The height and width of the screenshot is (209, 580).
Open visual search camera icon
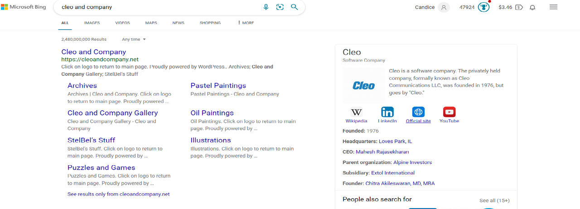(x=280, y=7)
